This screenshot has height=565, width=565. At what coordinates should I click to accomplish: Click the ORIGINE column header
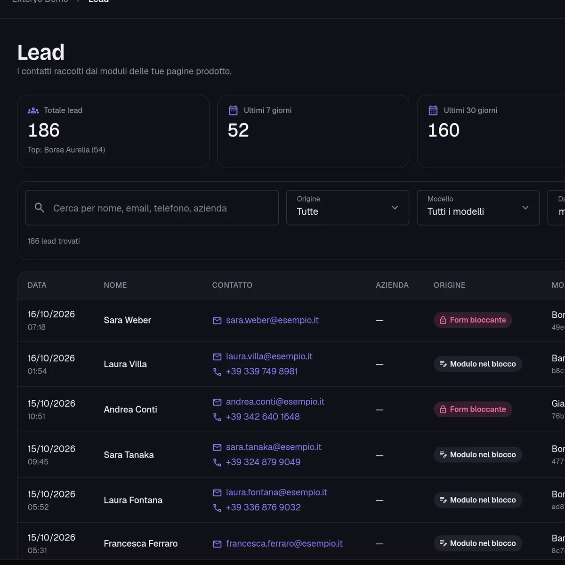pos(450,285)
